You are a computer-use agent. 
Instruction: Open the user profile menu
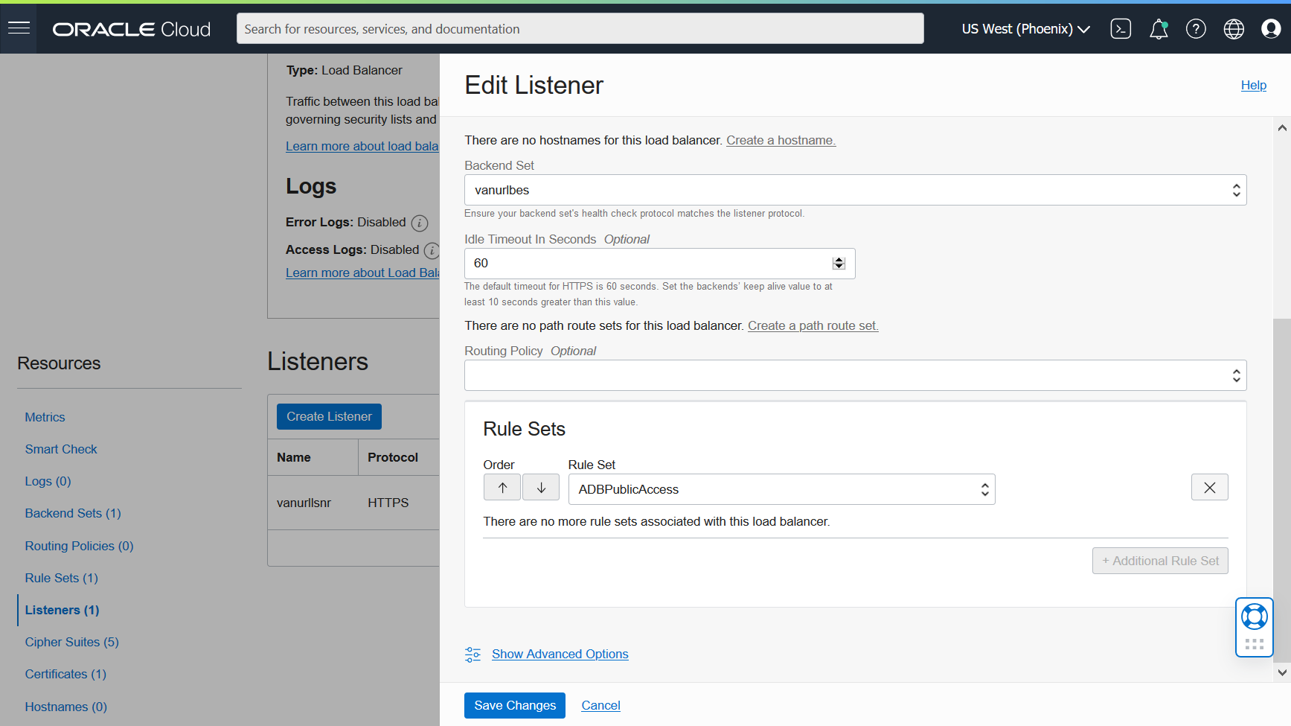1272,28
